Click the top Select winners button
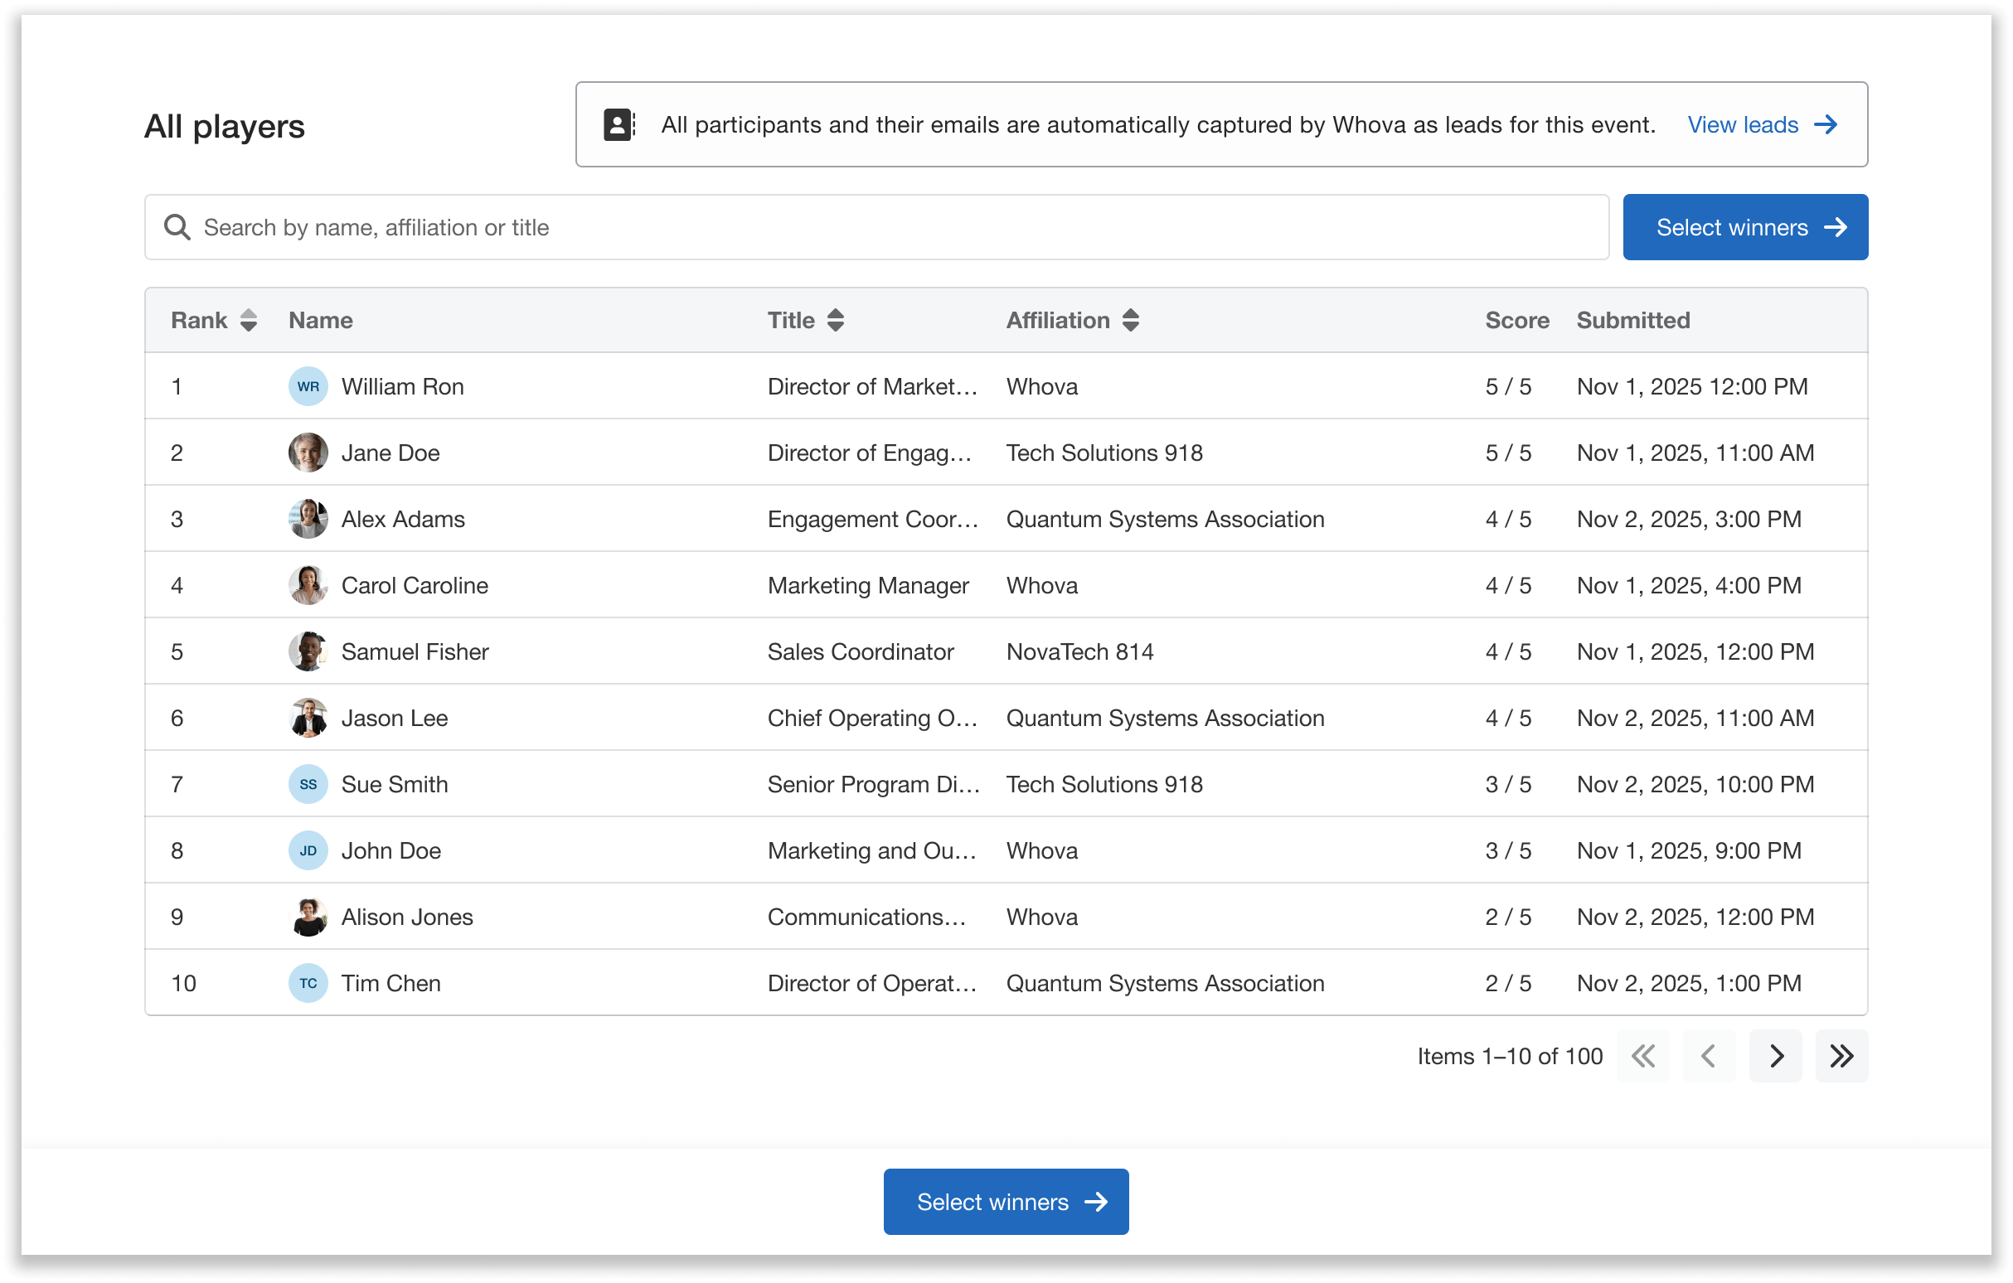2013x1283 pixels. (x=1745, y=226)
